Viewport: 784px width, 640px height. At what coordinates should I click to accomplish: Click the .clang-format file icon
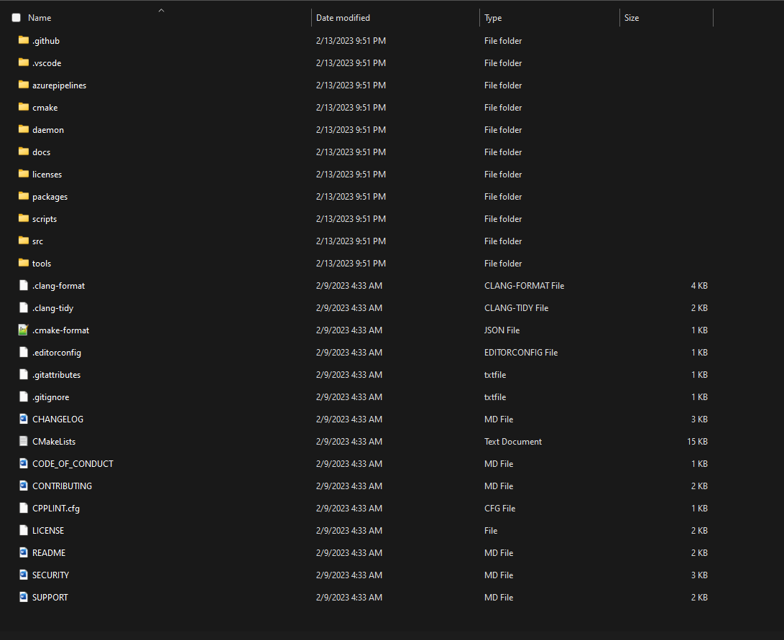point(22,285)
